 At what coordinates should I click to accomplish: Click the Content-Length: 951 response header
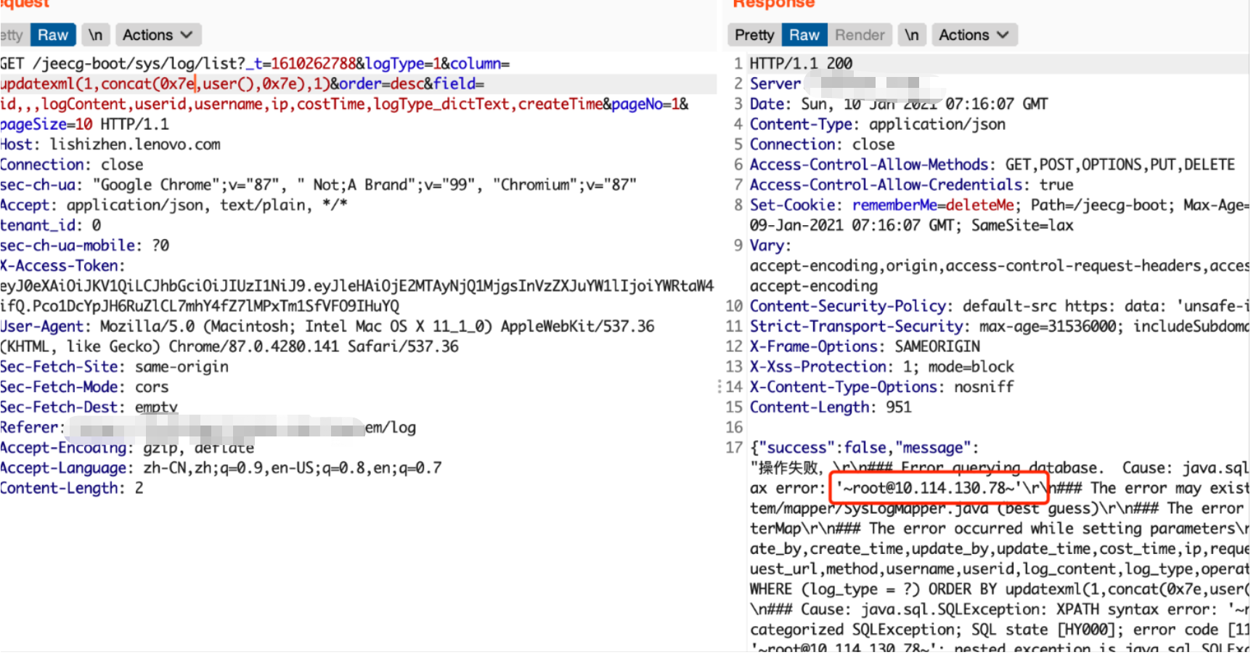point(832,407)
